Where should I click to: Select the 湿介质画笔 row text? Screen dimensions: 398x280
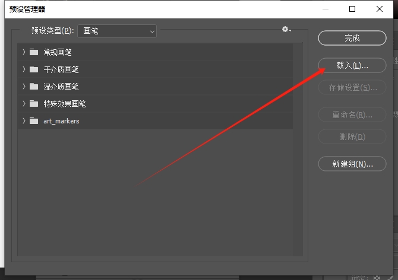click(61, 87)
